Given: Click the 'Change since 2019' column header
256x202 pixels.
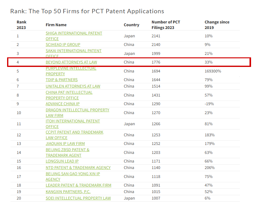Looking at the screenshot, I should coord(217,25).
